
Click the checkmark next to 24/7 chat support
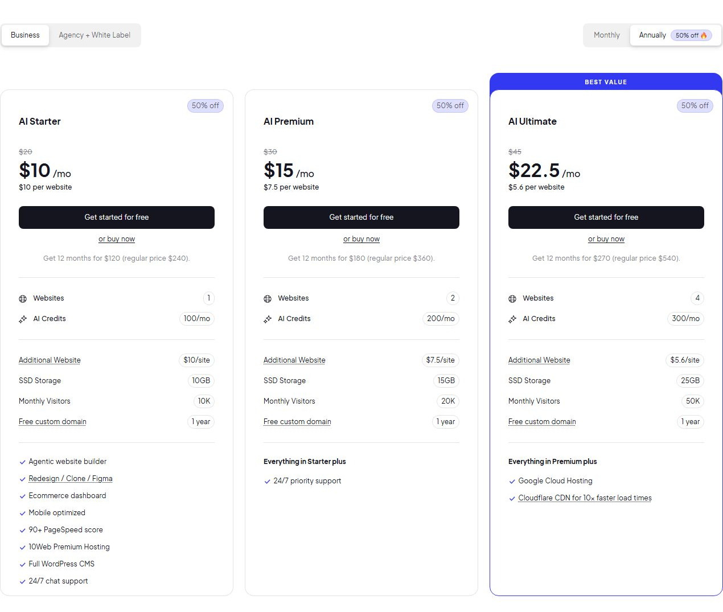coord(22,582)
